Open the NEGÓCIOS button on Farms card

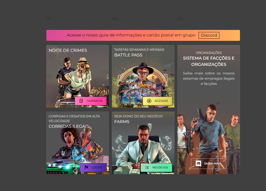click(156, 167)
